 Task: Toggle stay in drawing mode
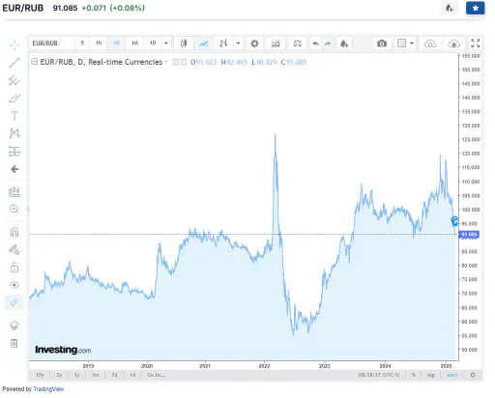click(x=15, y=249)
